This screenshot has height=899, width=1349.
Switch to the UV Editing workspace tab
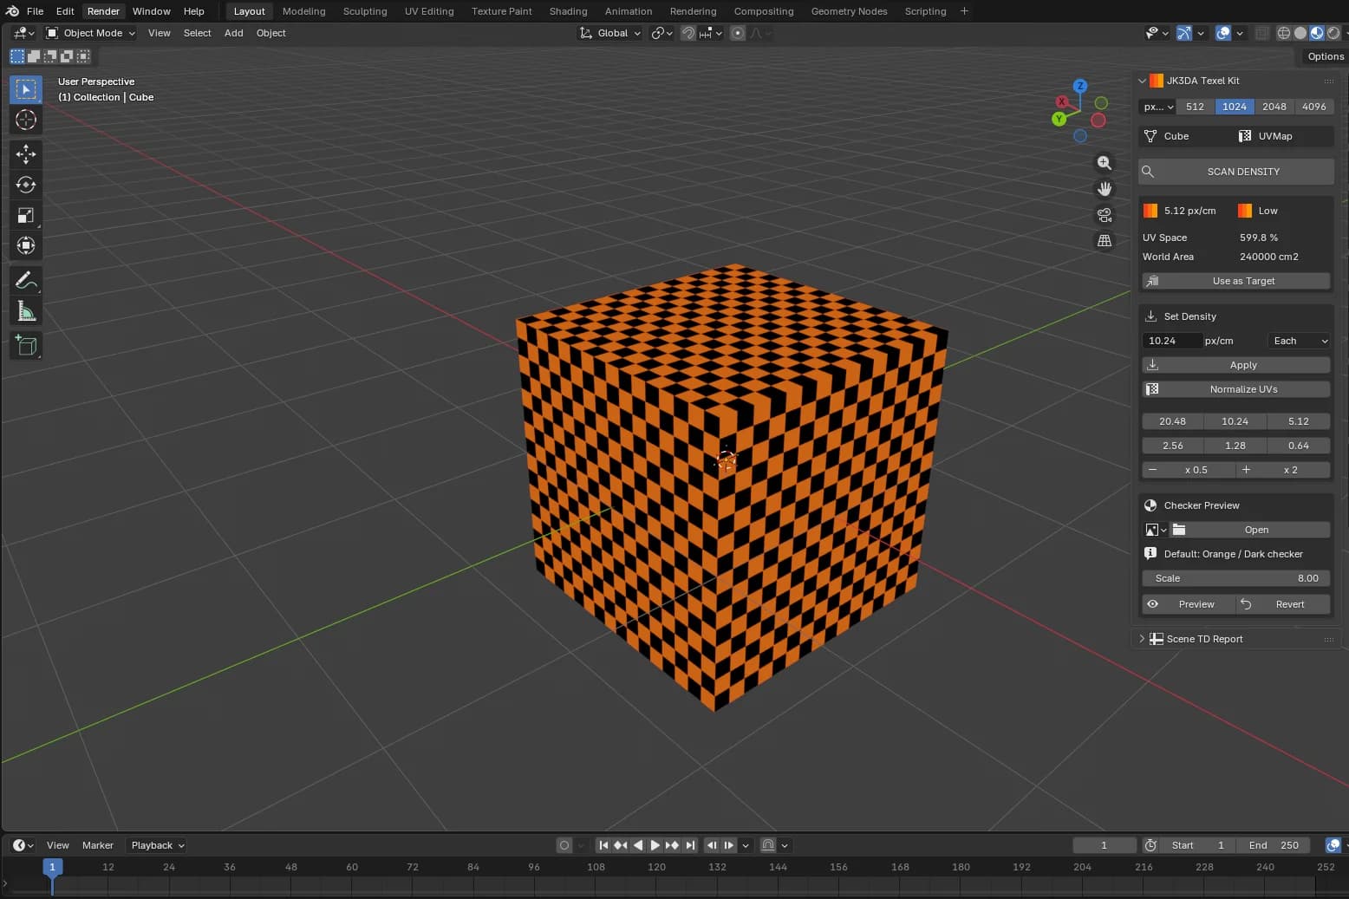(429, 11)
